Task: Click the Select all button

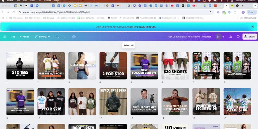Action: pos(128,46)
